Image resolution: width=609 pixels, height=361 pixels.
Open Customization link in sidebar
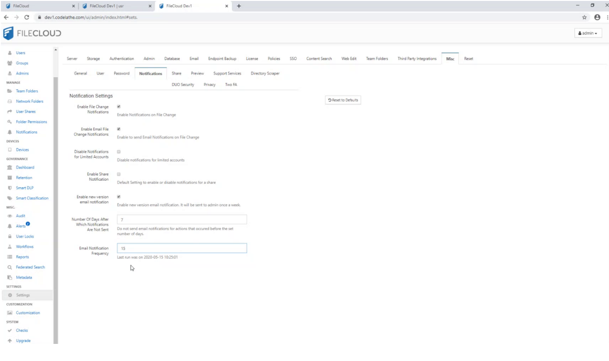[x=28, y=313]
